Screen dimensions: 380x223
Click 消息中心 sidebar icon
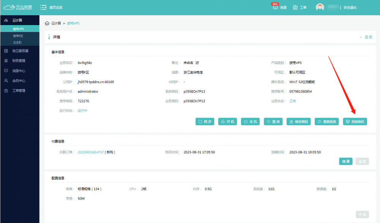(6, 71)
